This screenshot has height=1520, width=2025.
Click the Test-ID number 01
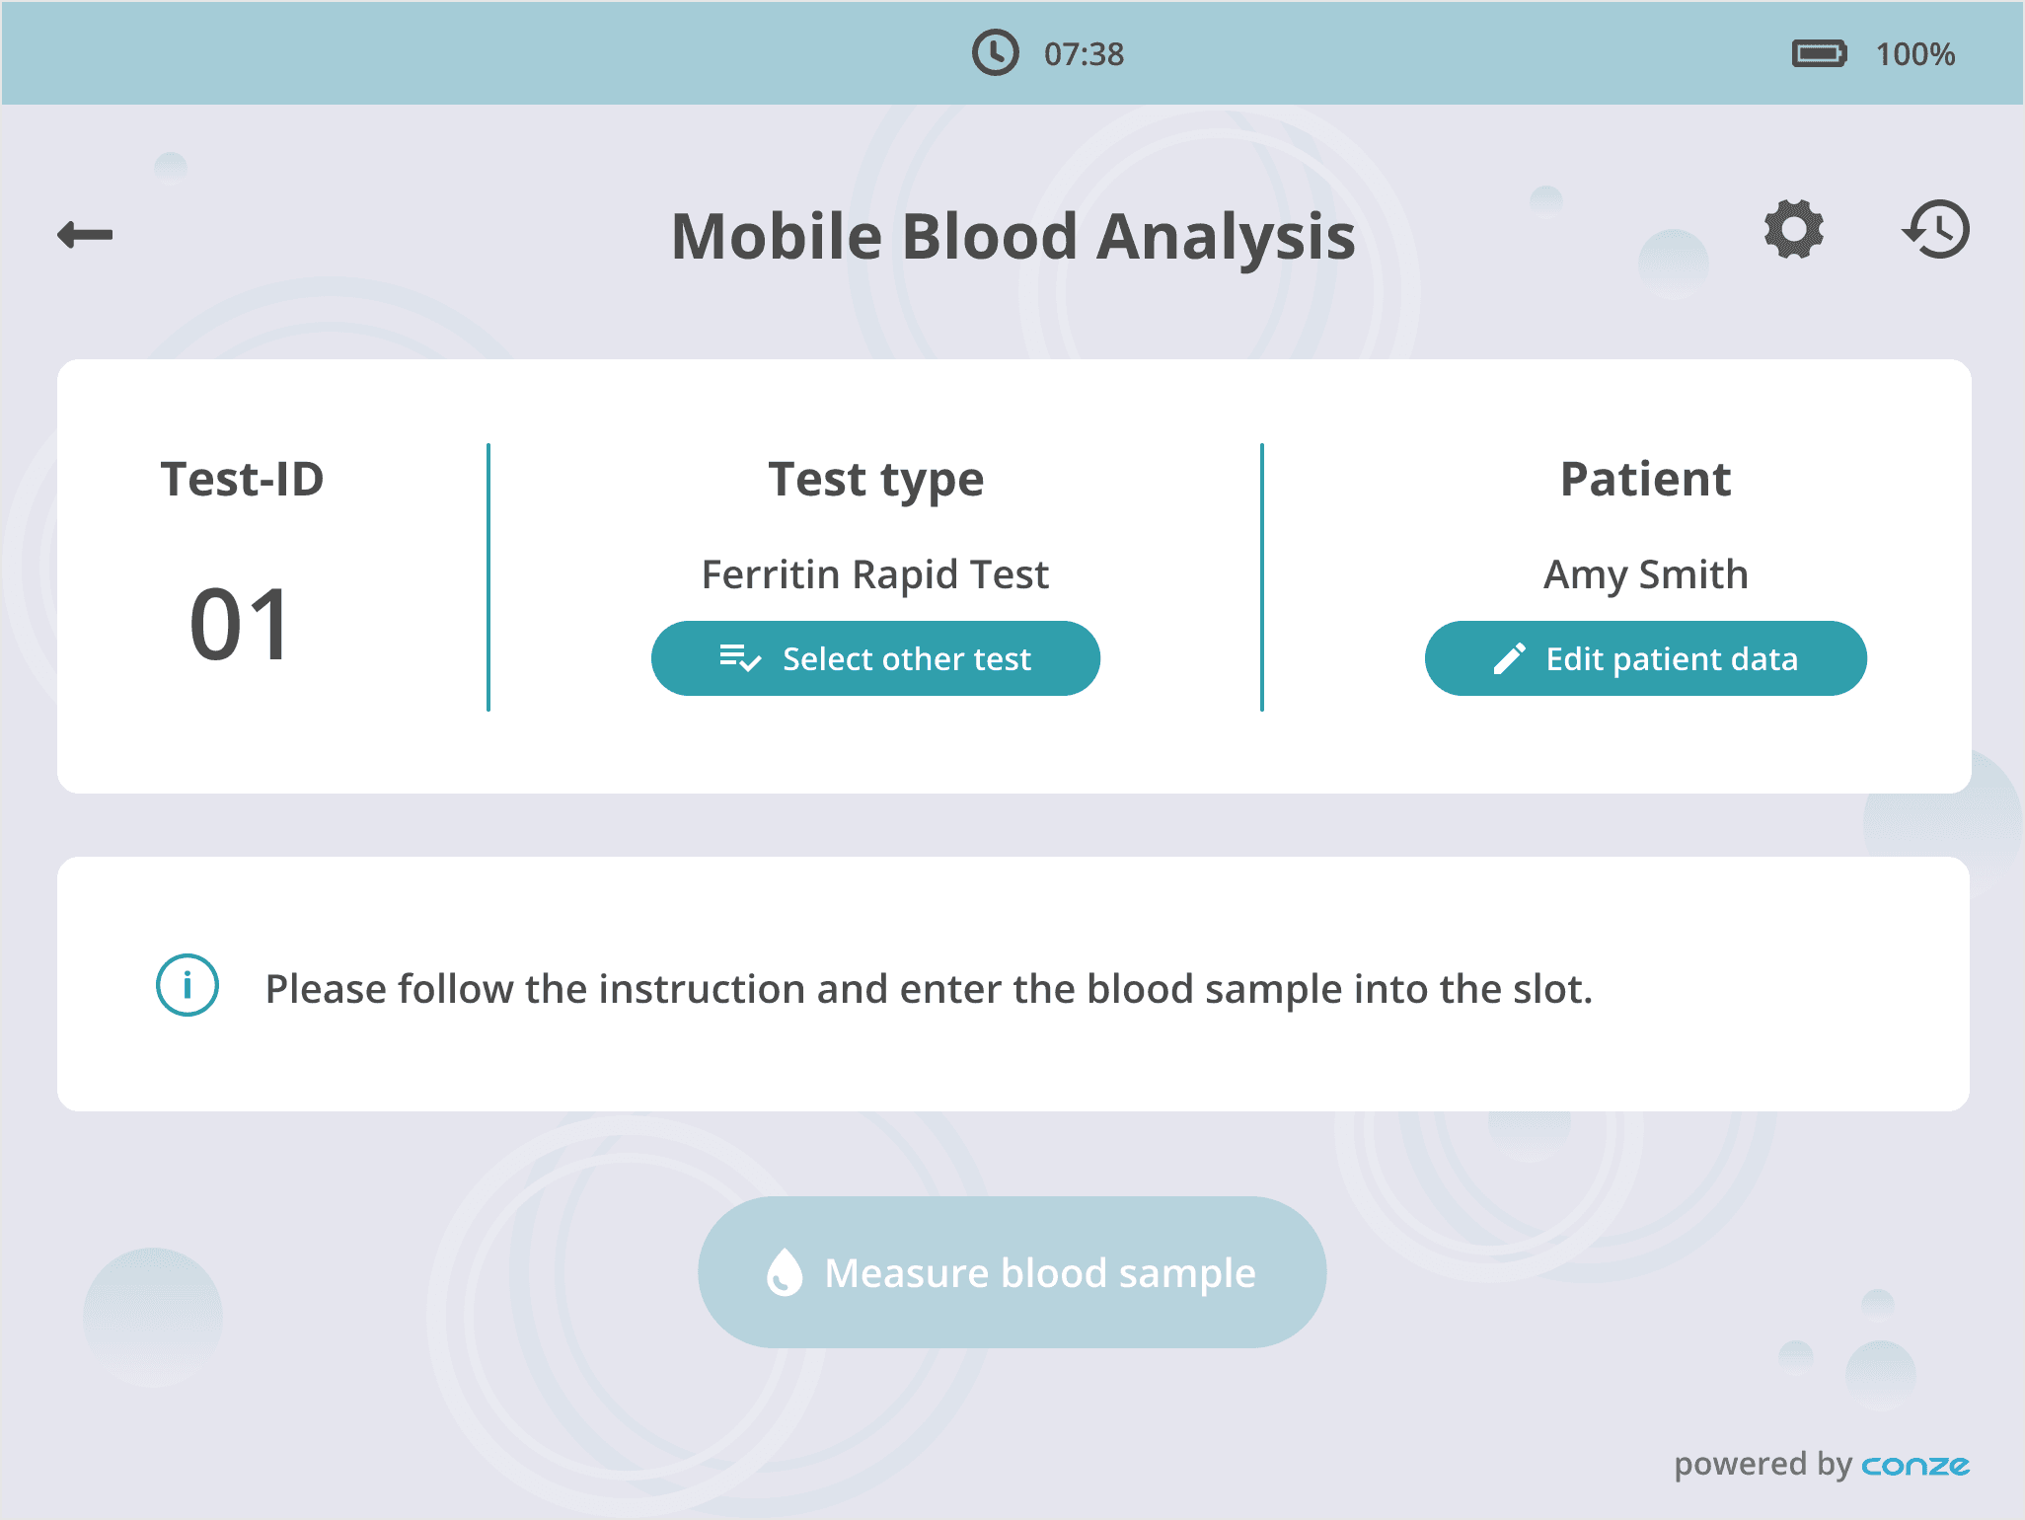tap(240, 625)
